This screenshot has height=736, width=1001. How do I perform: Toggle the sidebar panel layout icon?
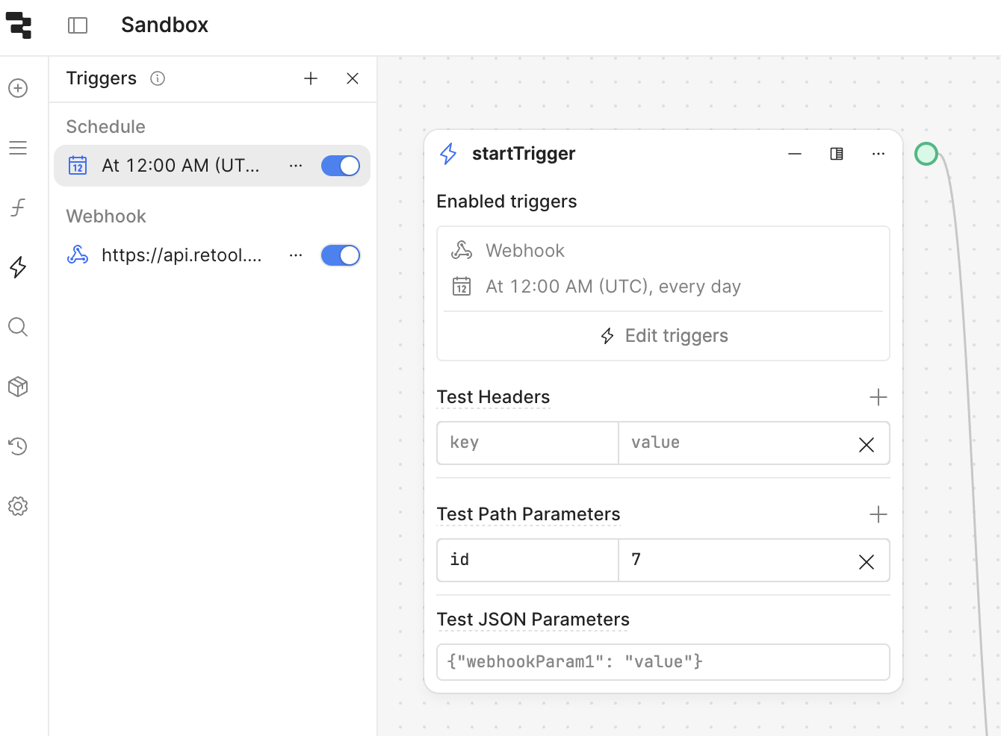[x=78, y=25]
